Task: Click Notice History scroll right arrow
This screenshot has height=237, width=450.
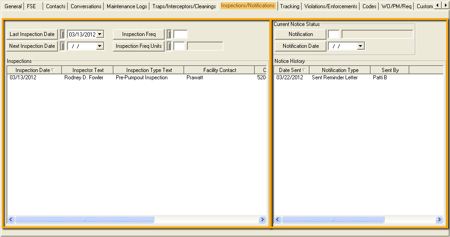Action: [x=439, y=220]
